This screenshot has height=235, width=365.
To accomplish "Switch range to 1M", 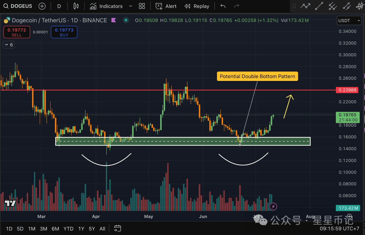I will [x=32, y=229].
